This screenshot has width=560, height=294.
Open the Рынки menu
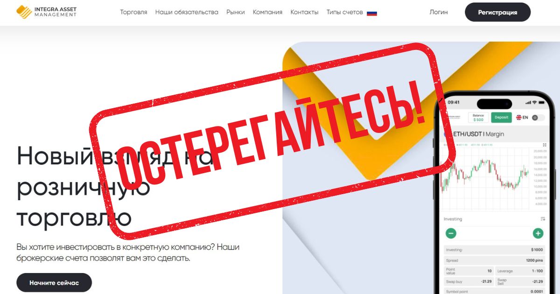(x=236, y=12)
